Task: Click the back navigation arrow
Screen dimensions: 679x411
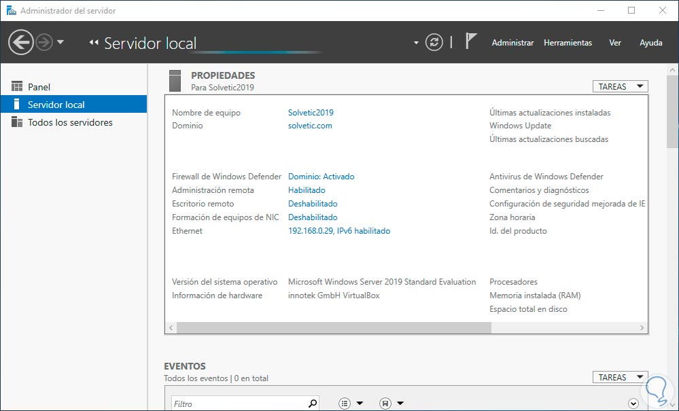Action: (x=21, y=42)
